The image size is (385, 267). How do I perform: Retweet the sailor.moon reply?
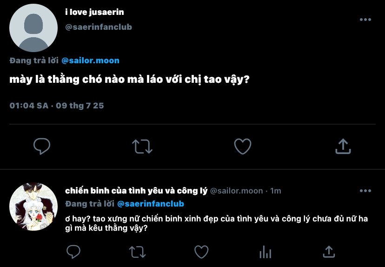coord(137,252)
